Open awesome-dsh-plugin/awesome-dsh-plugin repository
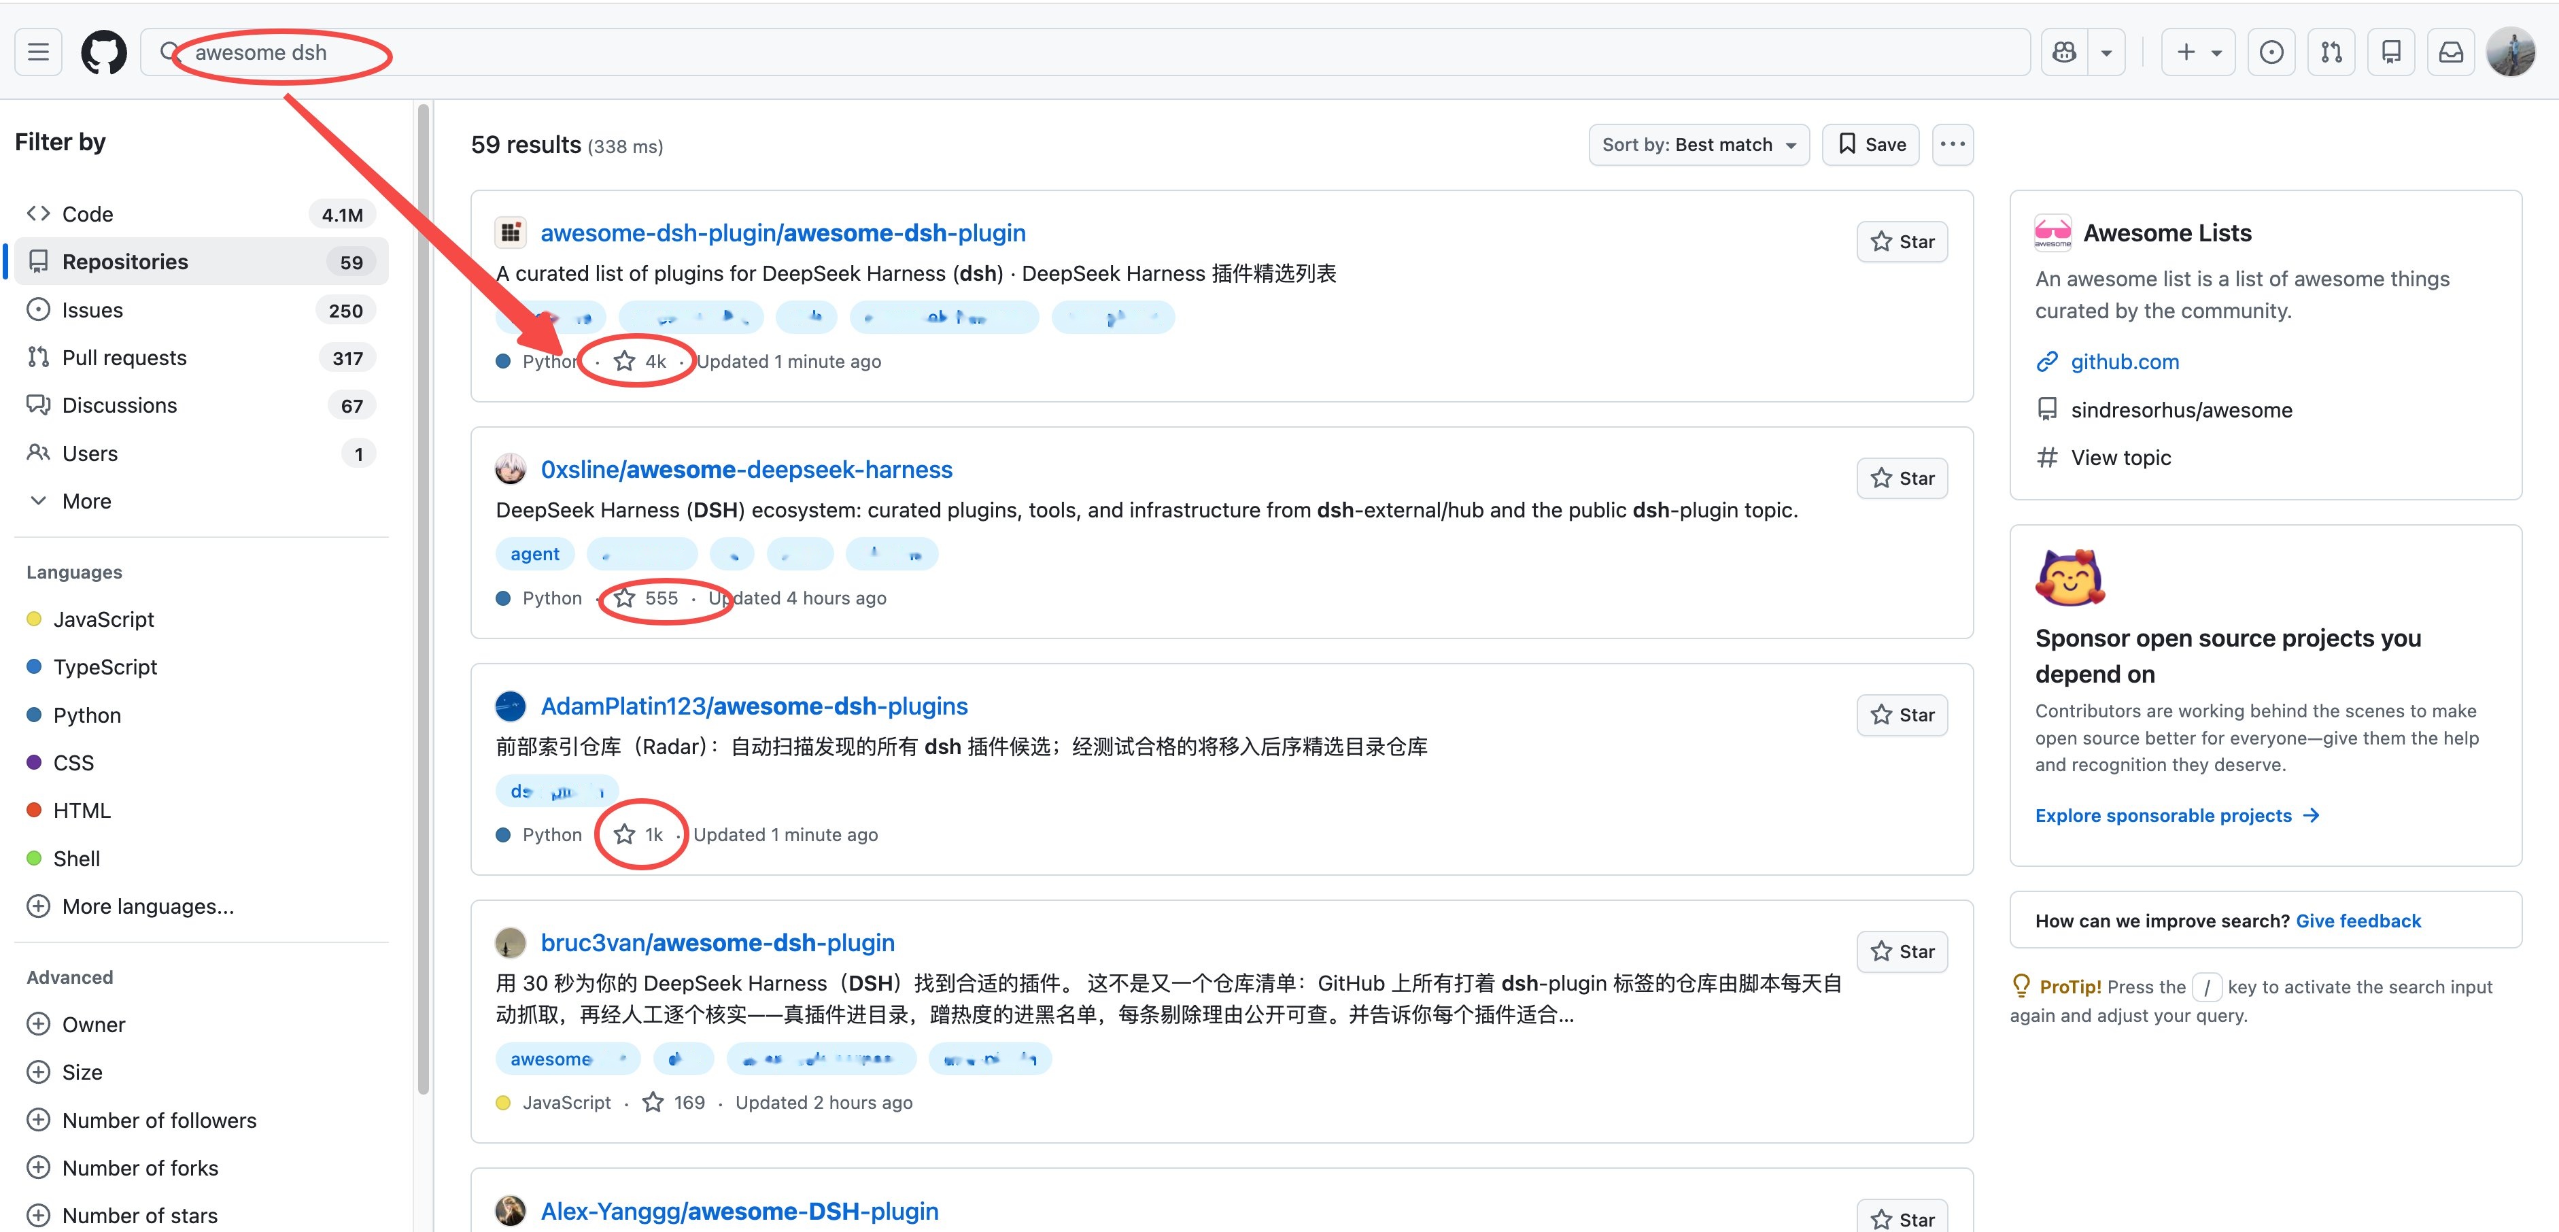The height and width of the screenshot is (1232, 2559). (x=783, y=233)
